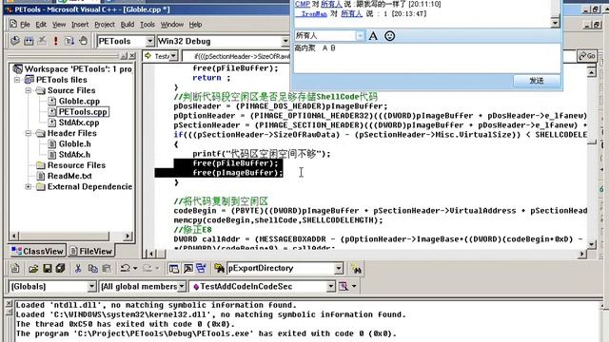Open the Tools menu
This screenshot has width=609, height=342.
pyautogui.click(x=147, y=25)
